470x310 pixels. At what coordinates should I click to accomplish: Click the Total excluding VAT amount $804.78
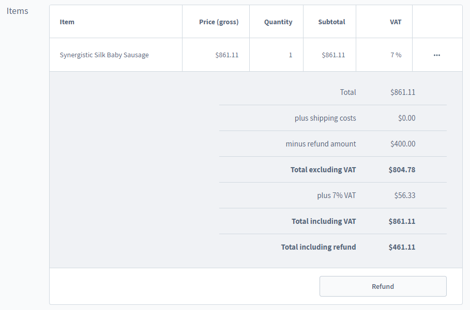click(402, 170)
